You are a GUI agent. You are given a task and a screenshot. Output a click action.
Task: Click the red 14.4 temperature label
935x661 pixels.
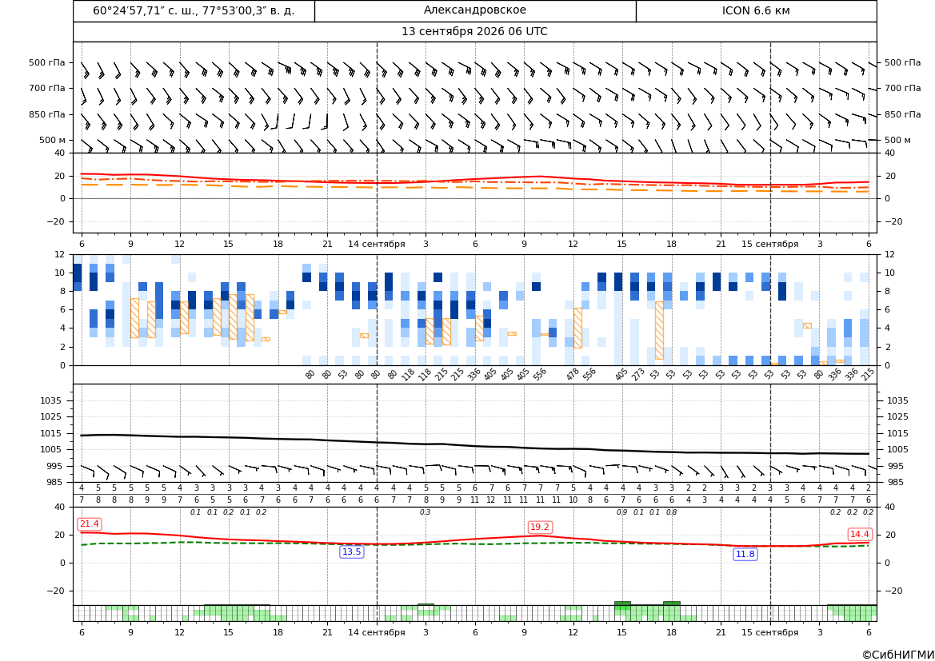[859, 534]
